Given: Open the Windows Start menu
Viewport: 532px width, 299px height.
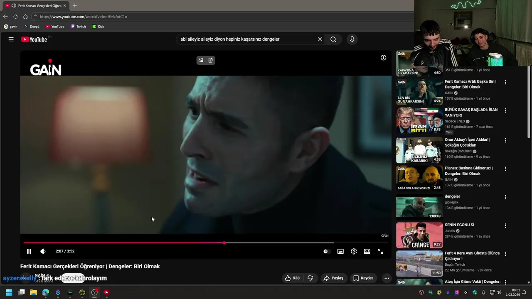Looking at the screenshot, I should [9, 292].
